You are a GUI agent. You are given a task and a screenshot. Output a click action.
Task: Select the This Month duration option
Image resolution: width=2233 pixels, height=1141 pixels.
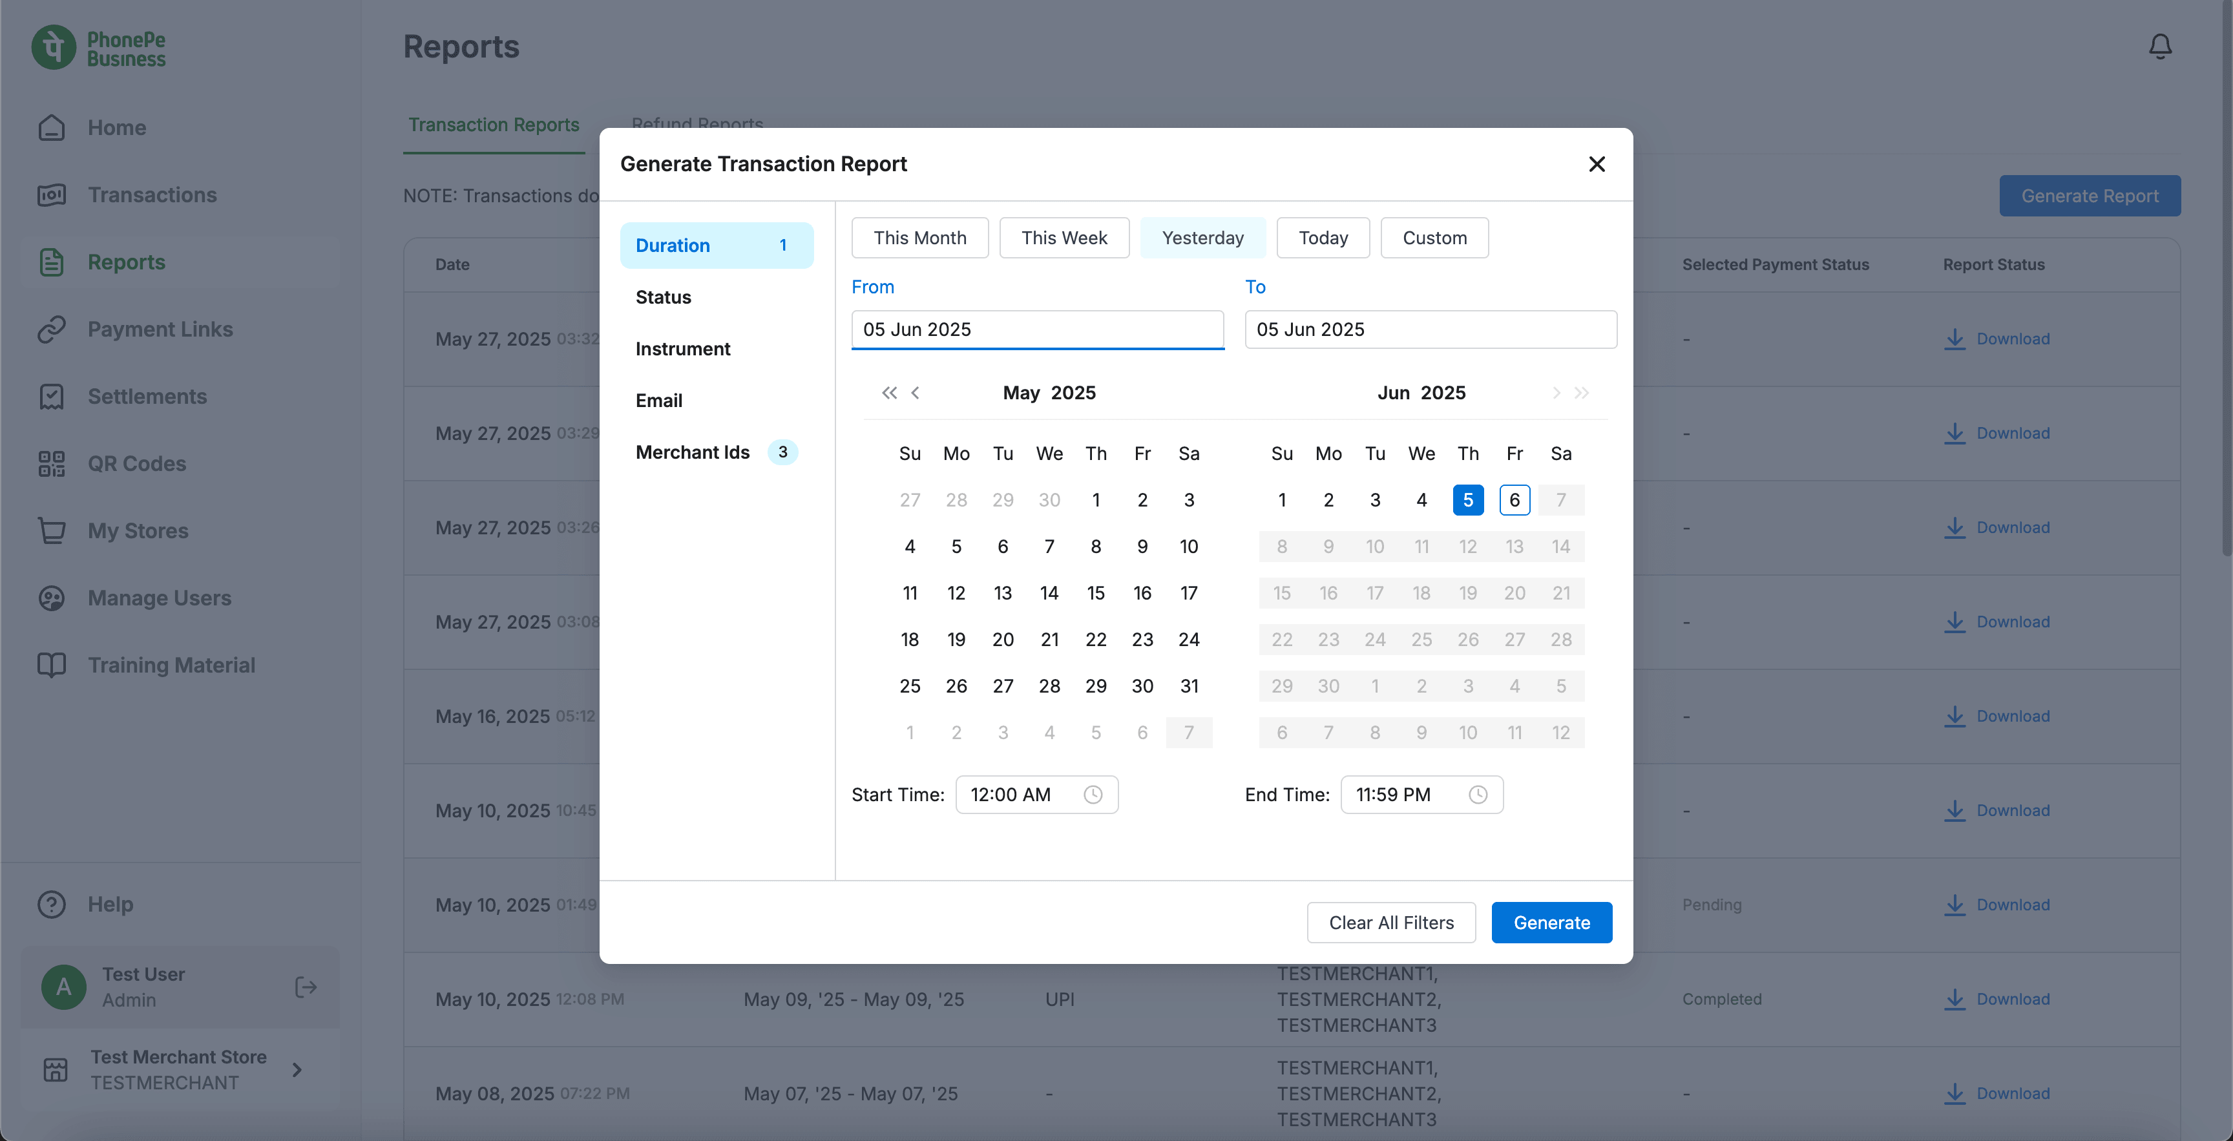click(x=919, y=238)
